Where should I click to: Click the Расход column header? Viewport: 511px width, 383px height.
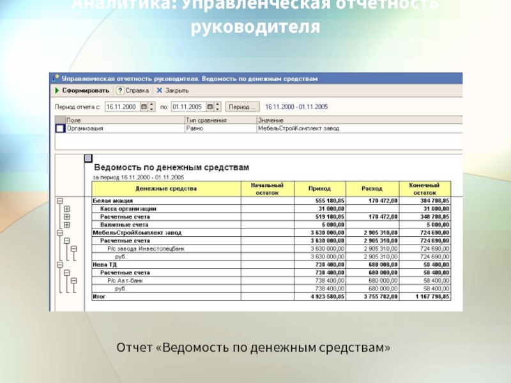(x=372, y=189)
